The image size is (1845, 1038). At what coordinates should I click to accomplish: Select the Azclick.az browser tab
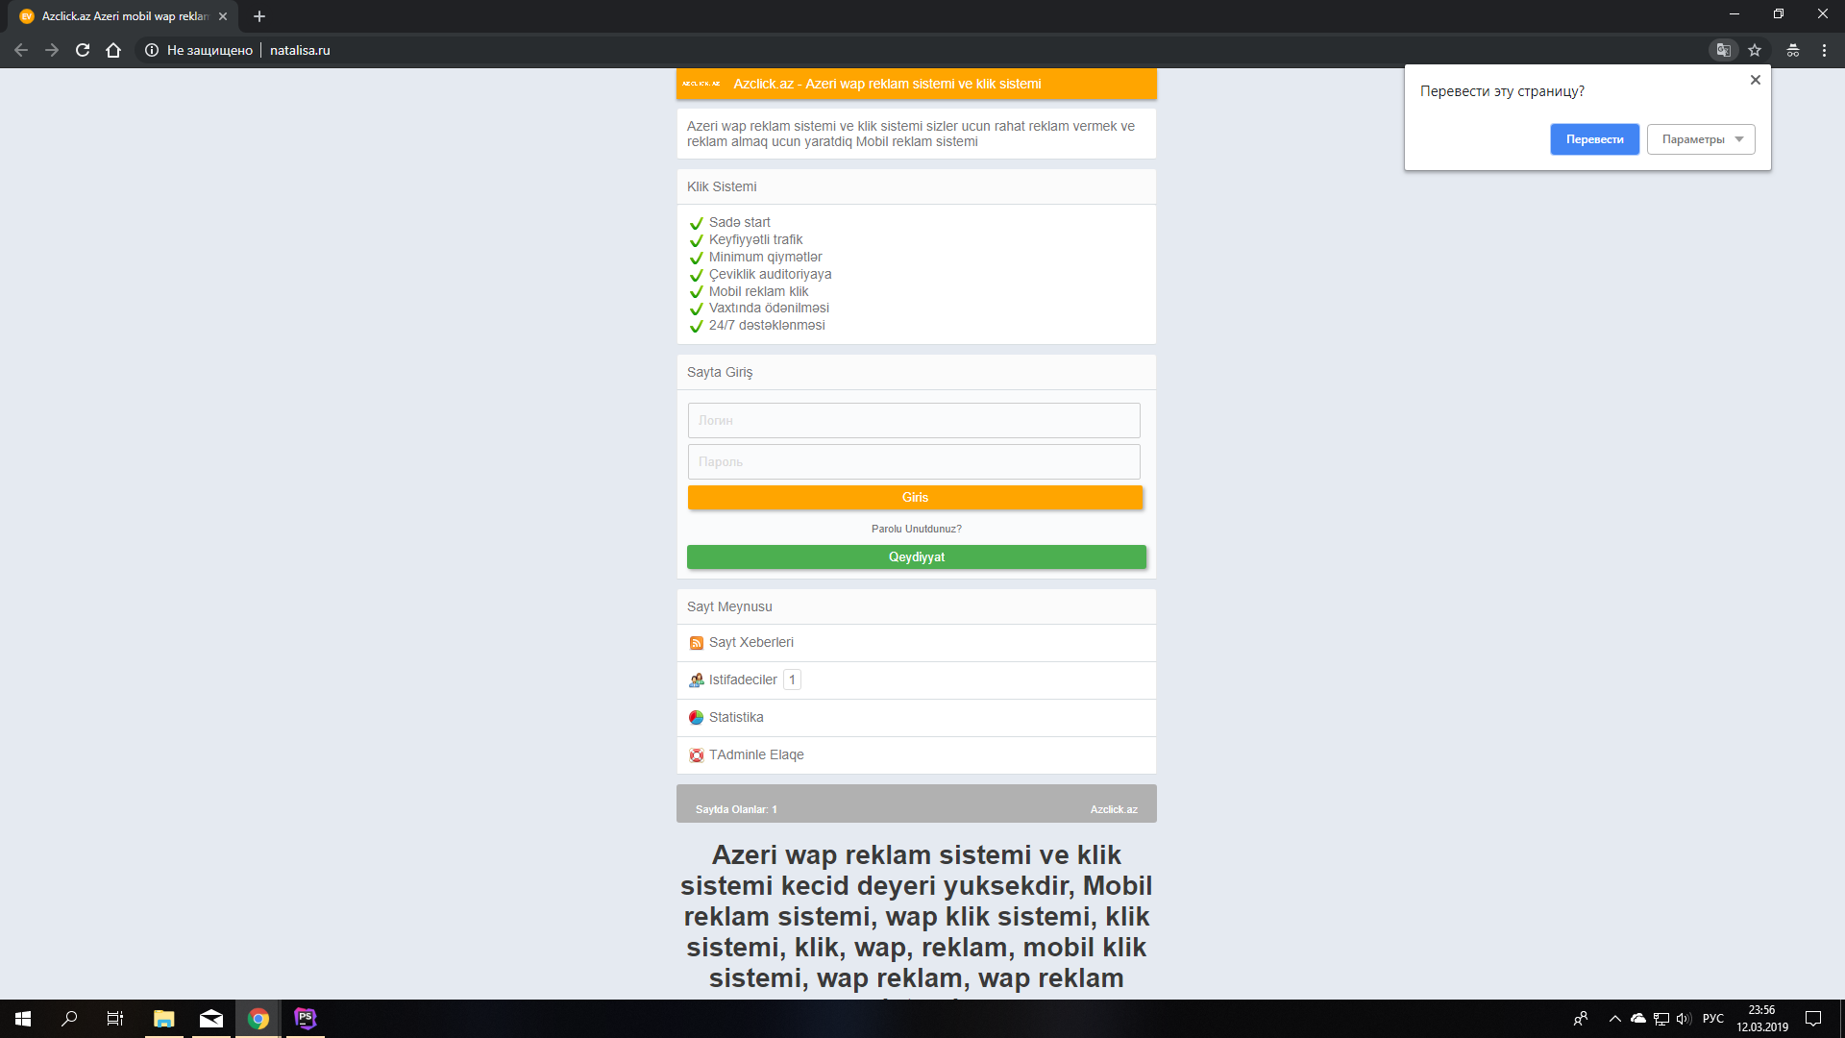tap(125, 16)
